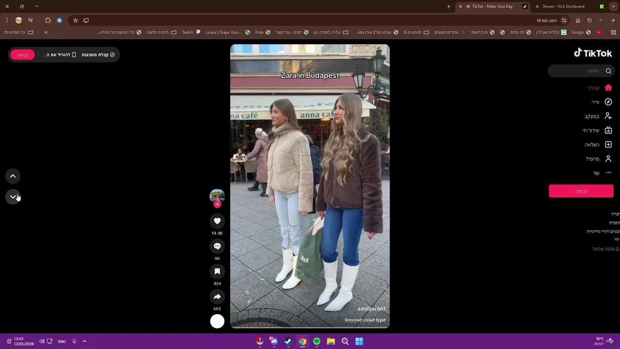Expand the More three-dots item in sidebar
Screen dimensions: 620x349
pos(608,173)
